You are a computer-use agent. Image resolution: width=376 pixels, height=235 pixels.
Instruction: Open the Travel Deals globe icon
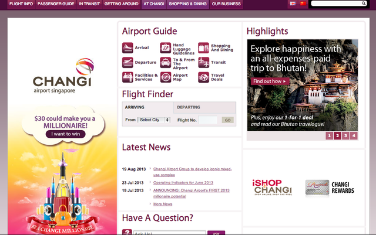pyautogui.click(x=204, y=77)
